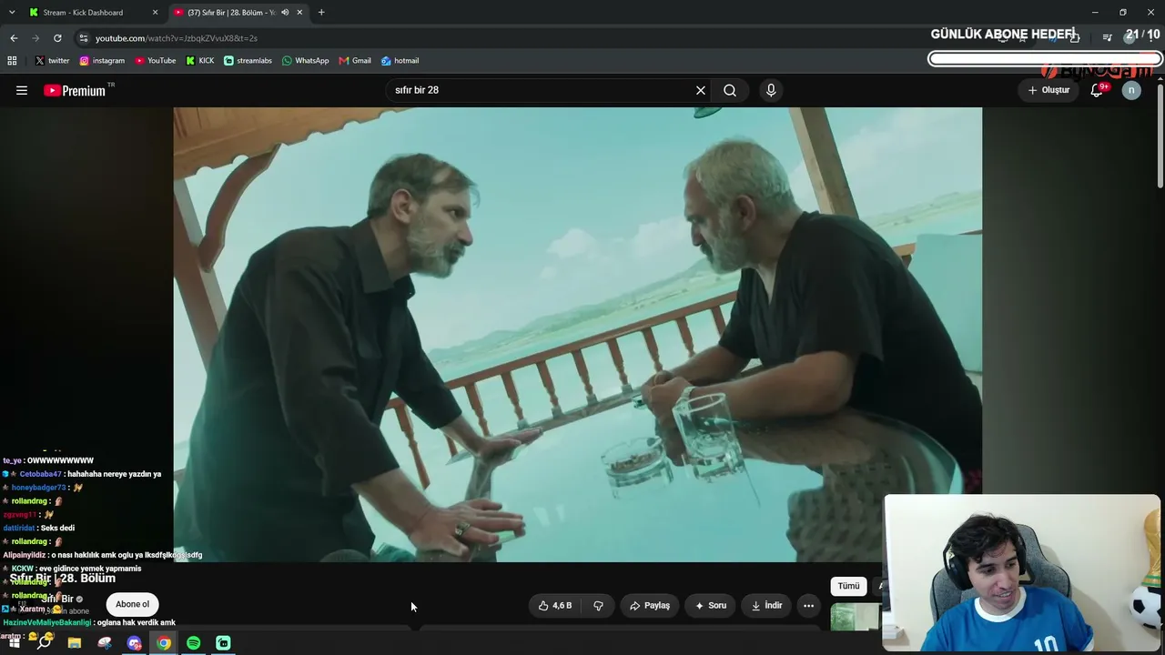
Task: Open YouTube notifications bell
Action: (x=1097, y=90)
